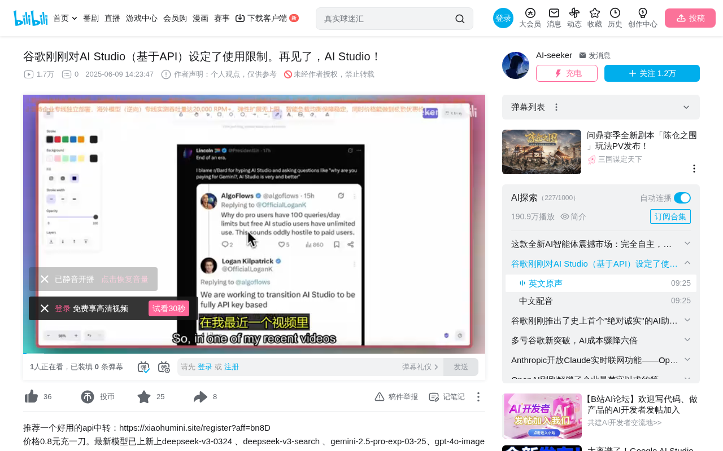Screen dimensions: 723x451
Task: Click the 发送 send danmaku button
Action: pyautogui.click(x=461, y=367)
